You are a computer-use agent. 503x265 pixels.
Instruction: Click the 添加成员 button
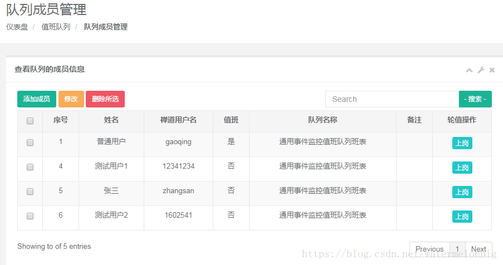click(x=36, y=99)
